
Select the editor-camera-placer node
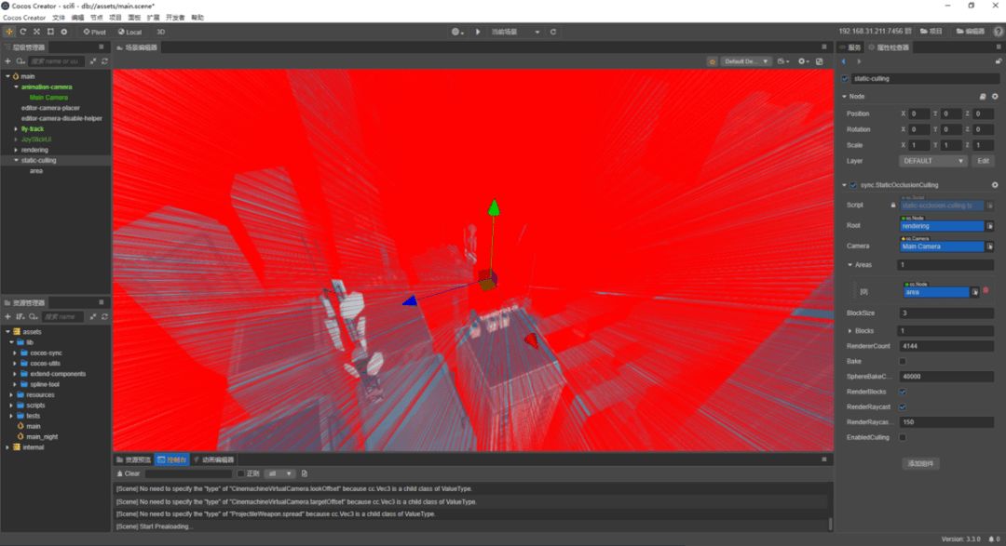(50, 108)
